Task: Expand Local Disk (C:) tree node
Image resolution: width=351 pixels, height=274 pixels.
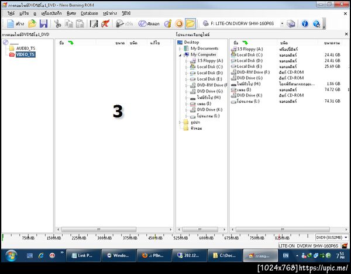Action: [x=187, y=67]
